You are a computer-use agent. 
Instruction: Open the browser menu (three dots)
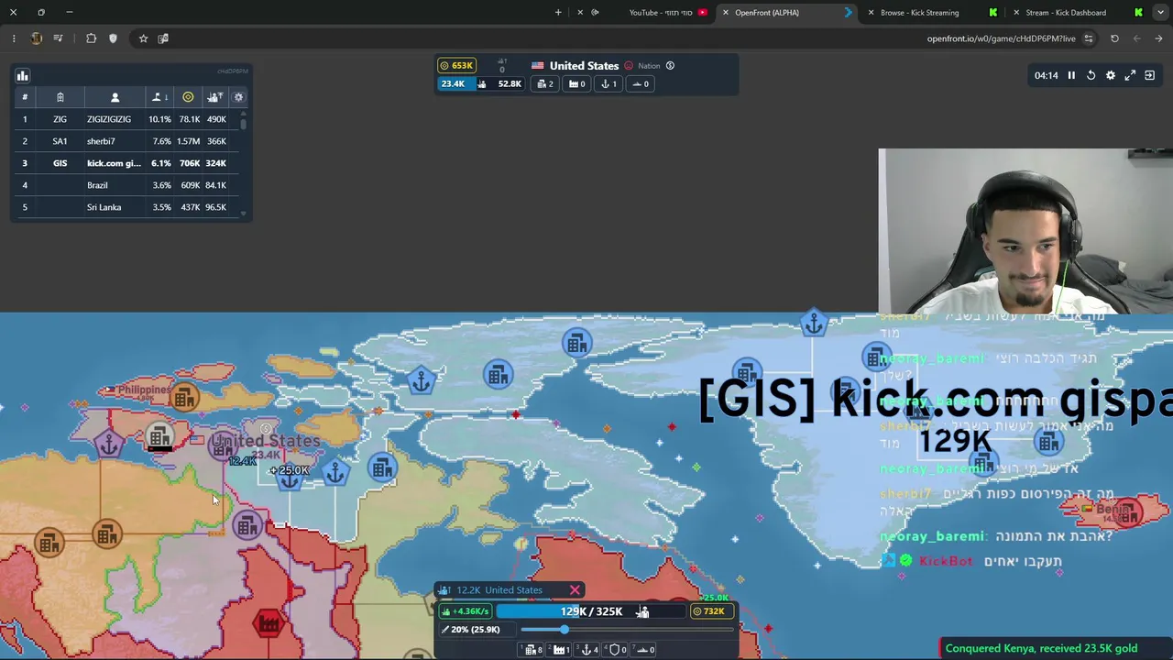[x=14, y=38]
